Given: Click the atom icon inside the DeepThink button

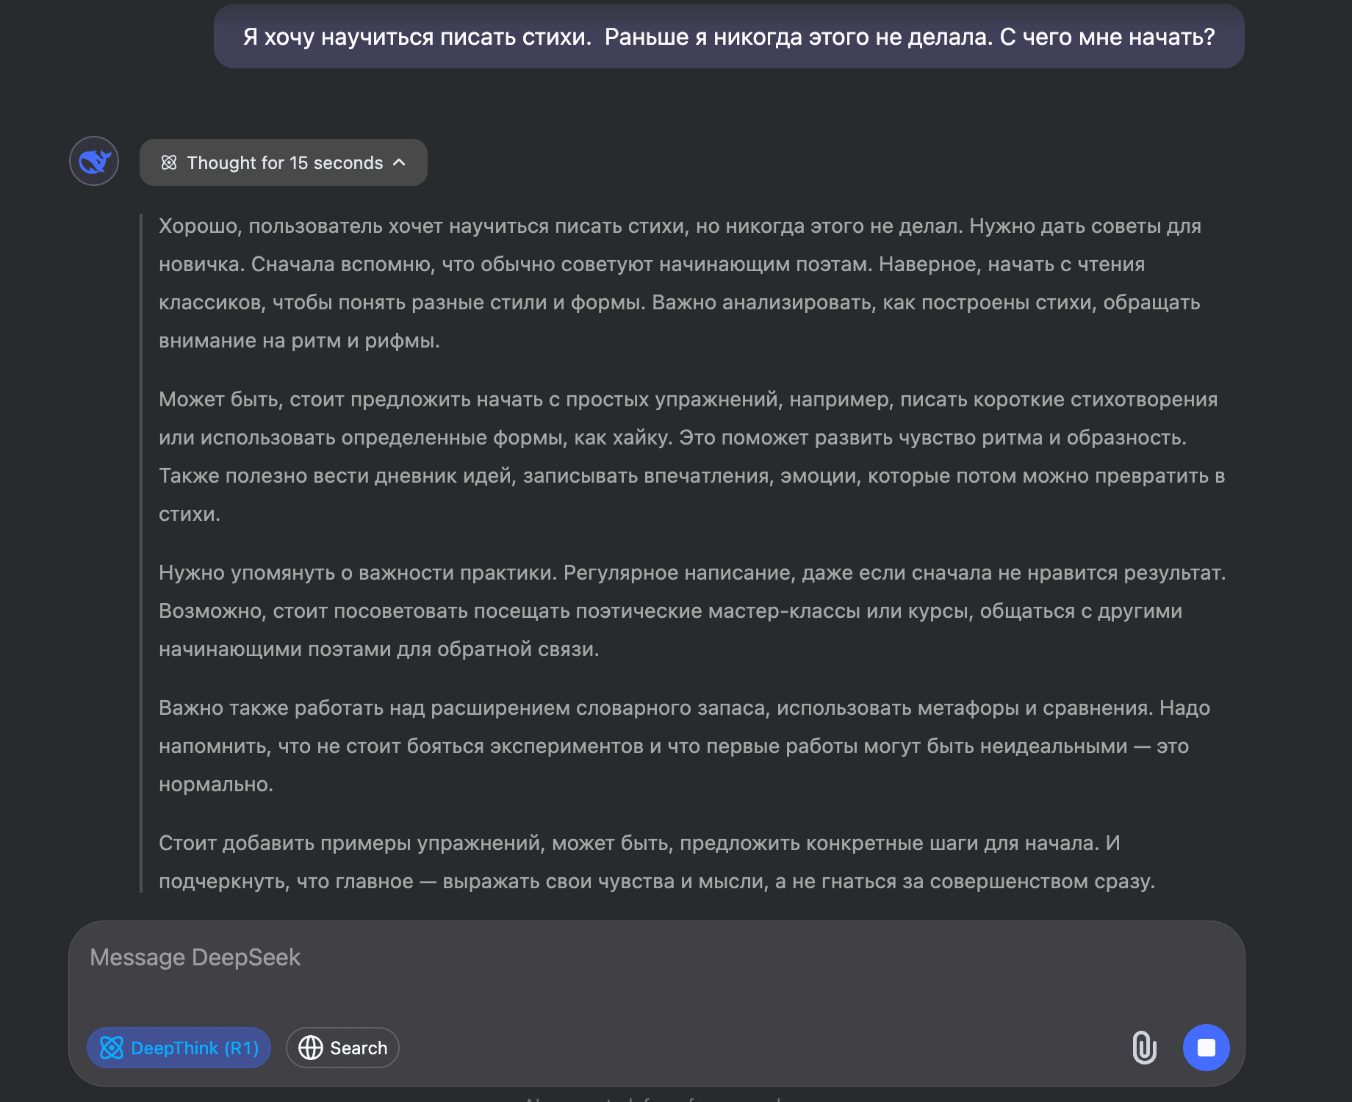Looking at the screenshot, I should [112, 1048].
